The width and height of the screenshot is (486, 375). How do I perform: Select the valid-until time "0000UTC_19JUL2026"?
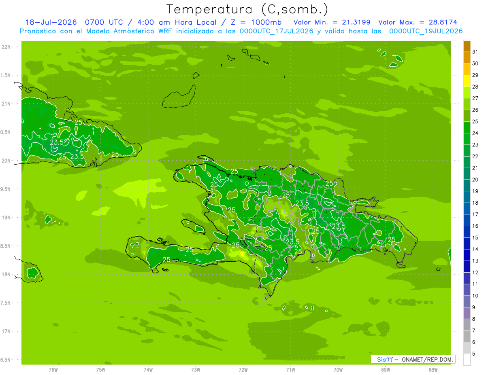[426, 31]
